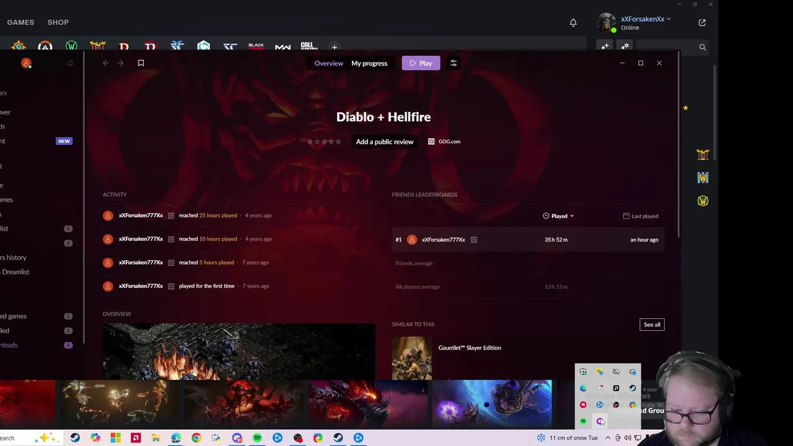Launch Chrome from the taskbar
The image size is (793, 446).
coord(196,438)
